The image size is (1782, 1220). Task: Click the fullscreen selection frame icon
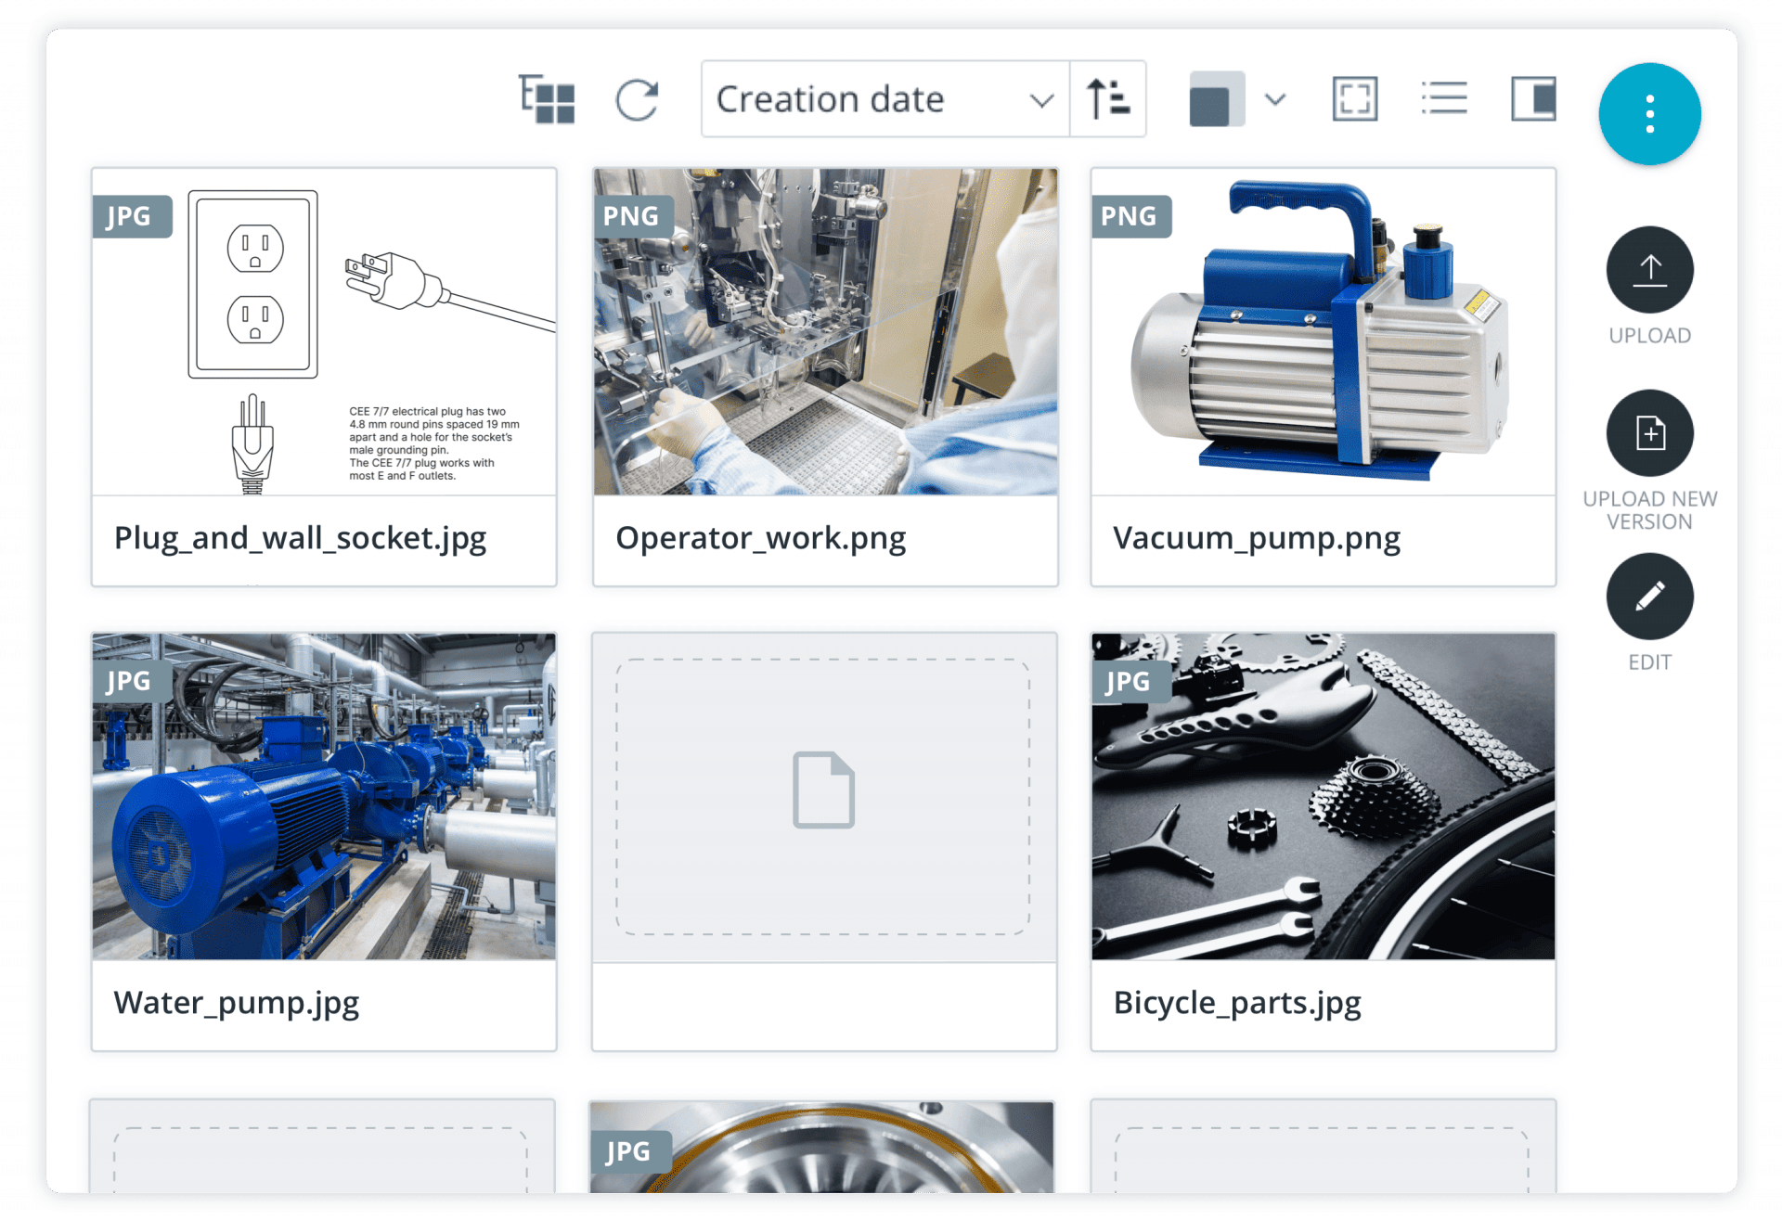tap(1354, 98)
